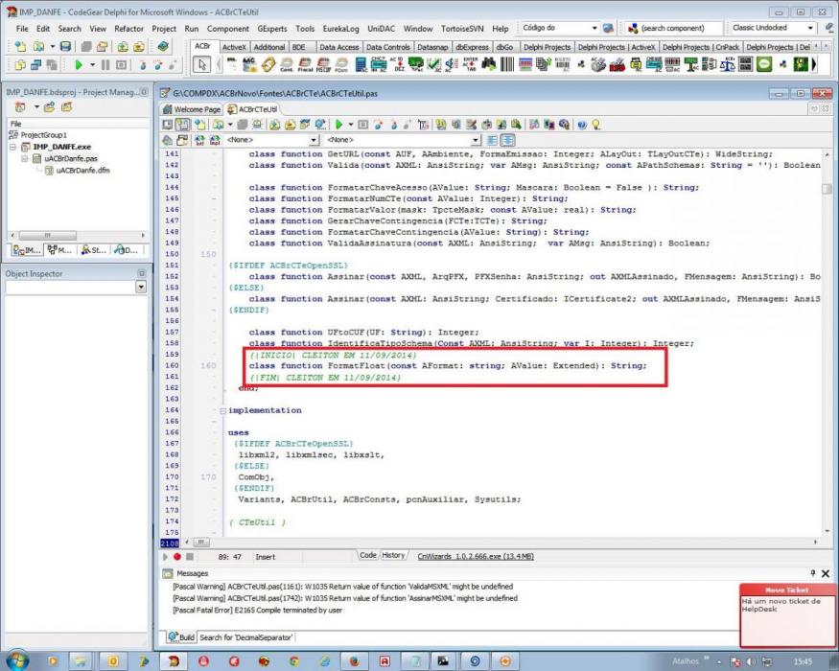This screenshot has height=671, width=839.
Task: Click the green Run arrow in editor toolbar
Action: [x=338, y=125]
